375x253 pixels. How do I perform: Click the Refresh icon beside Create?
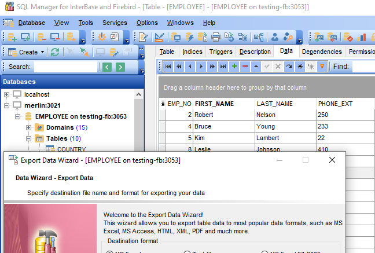coord(55,52)
